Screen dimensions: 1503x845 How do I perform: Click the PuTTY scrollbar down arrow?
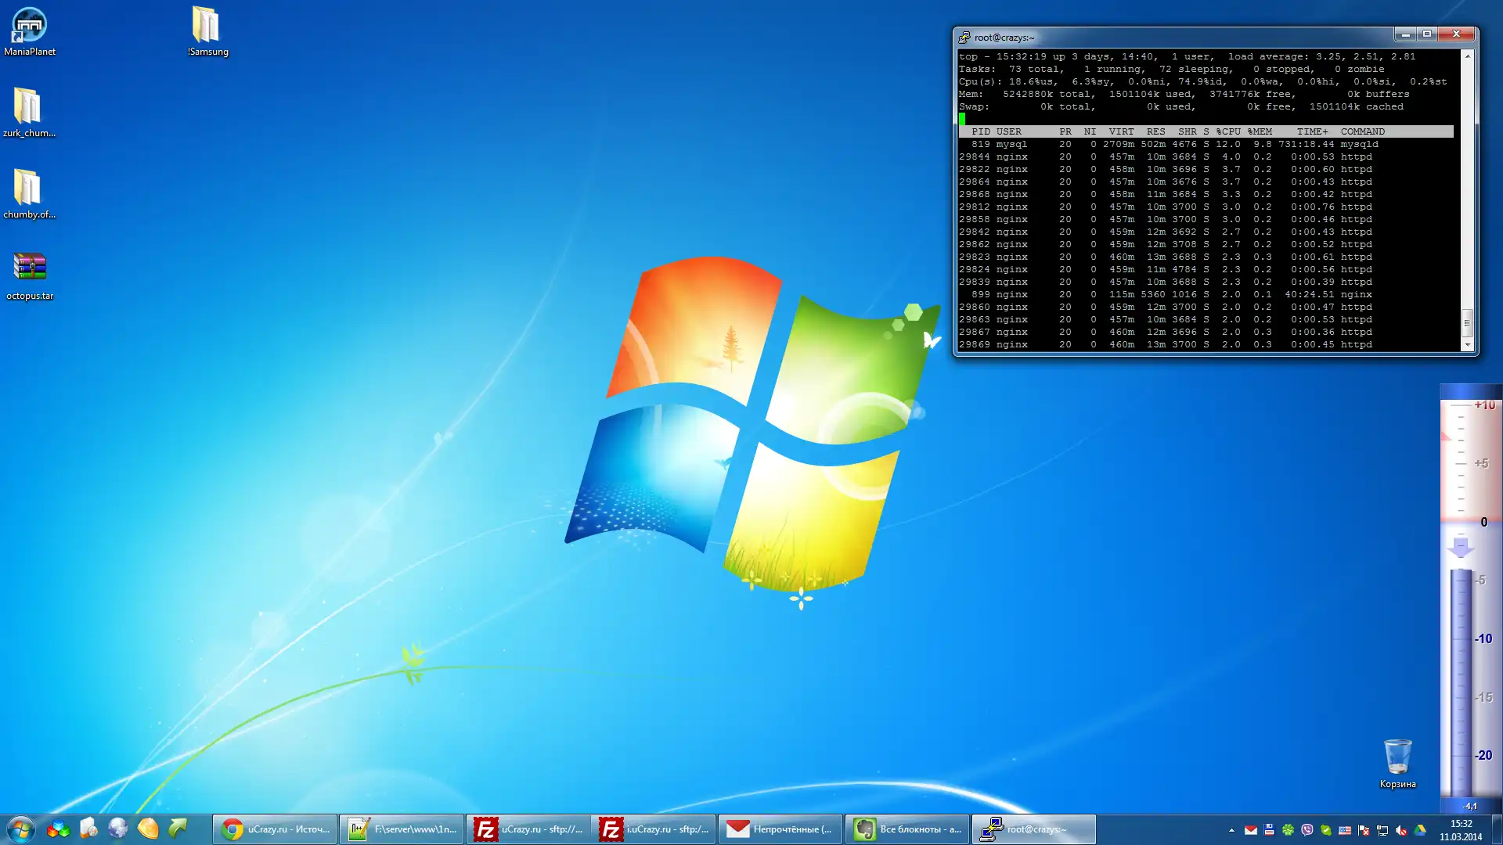(x=1467, y=345)
